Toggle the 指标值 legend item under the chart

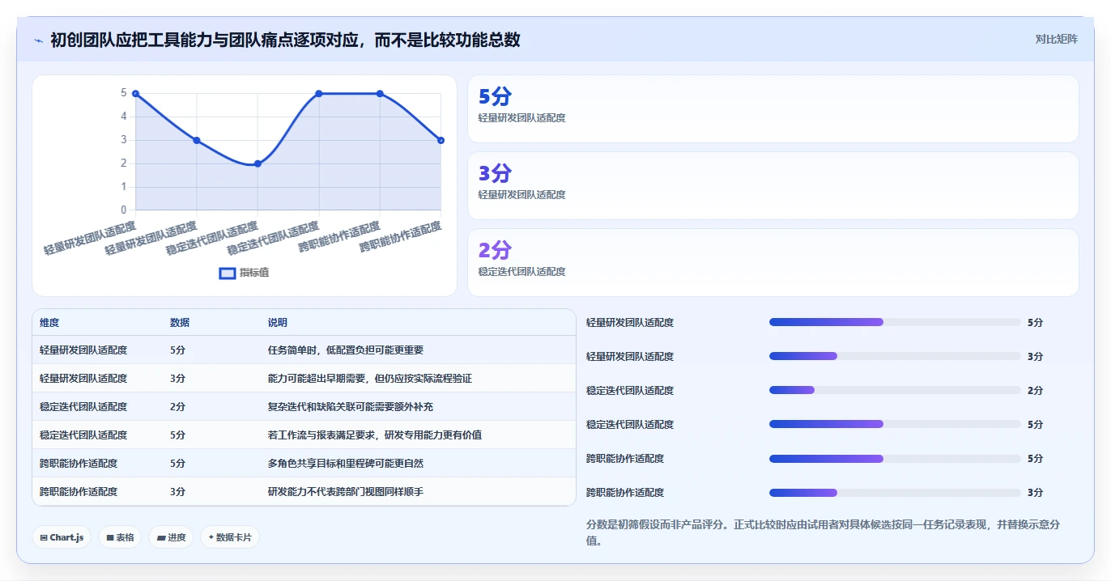coord(245,273)
